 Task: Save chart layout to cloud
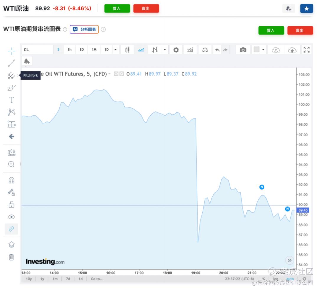click(292, 50)
